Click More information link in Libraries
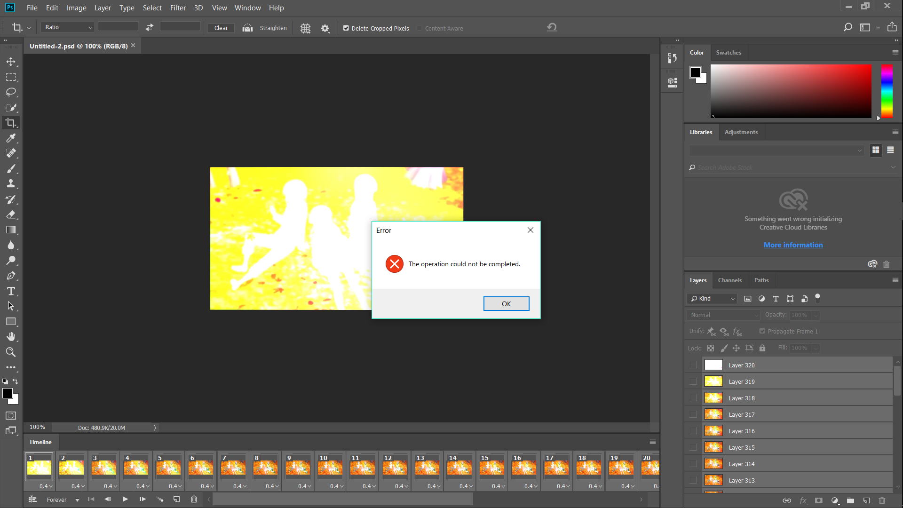The image size is (903, 508). click(x=793, y=245)
